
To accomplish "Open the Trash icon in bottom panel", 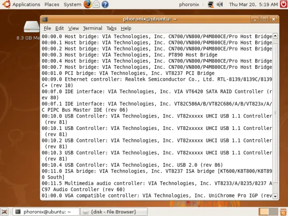I will [x=283, y=212].
